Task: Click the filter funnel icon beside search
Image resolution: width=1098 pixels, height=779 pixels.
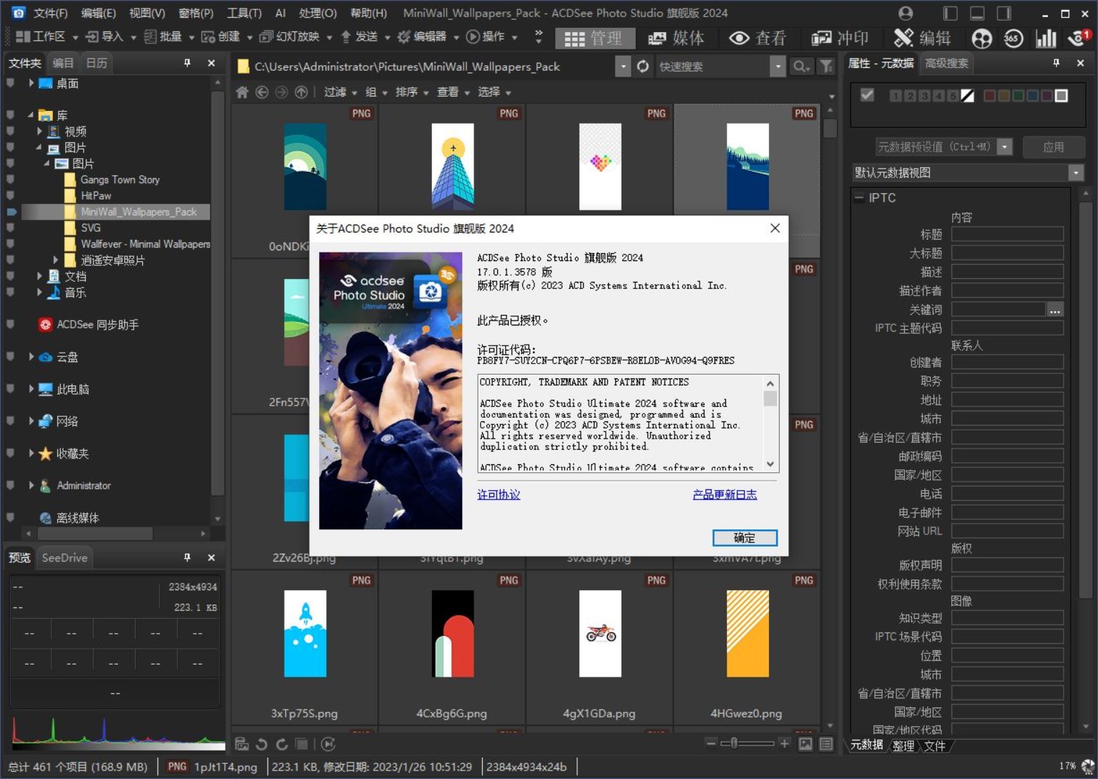Action: click(826, 67)
